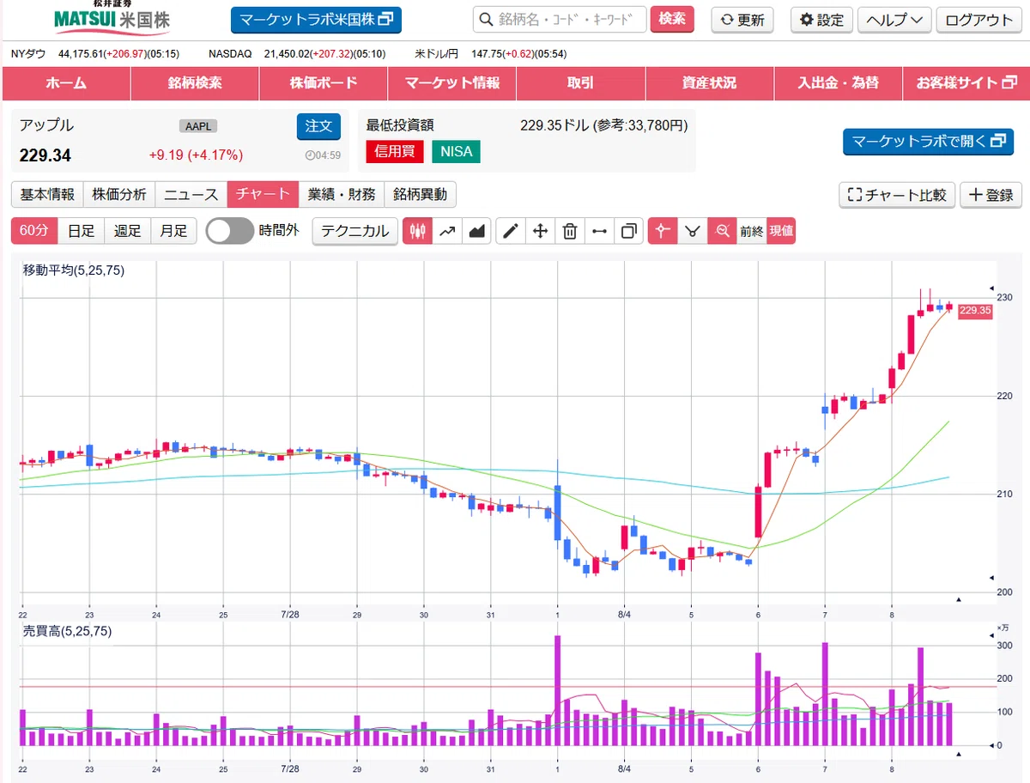The width and height of the screenshot is (1030, 783).
Task: Click the green NISA button
Action: coord(456,152)
